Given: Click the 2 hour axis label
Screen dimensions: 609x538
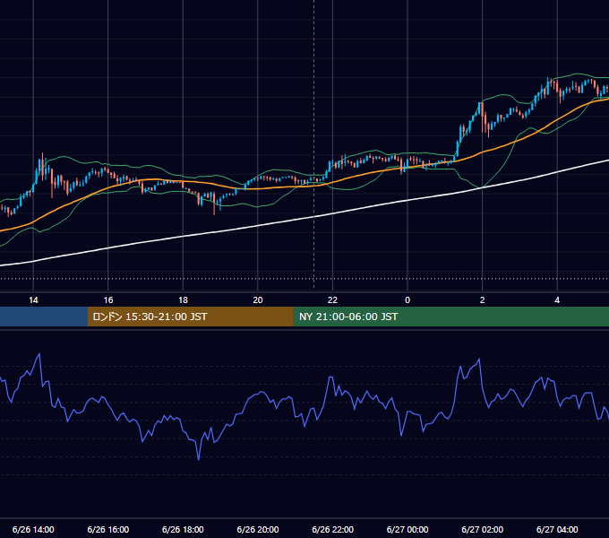Looking at the screenshot, I should [x=483, y=300].
